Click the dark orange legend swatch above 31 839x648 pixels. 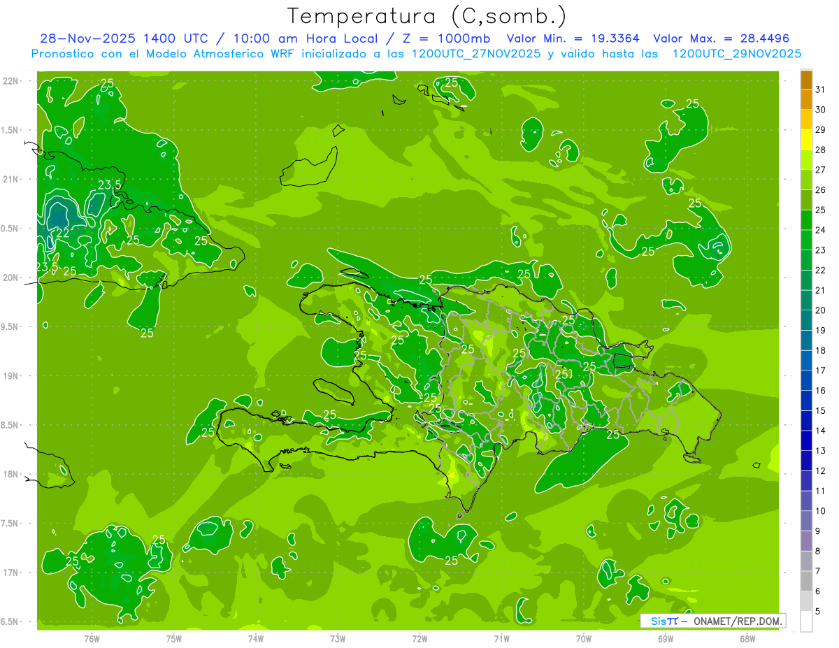point(806,80)
